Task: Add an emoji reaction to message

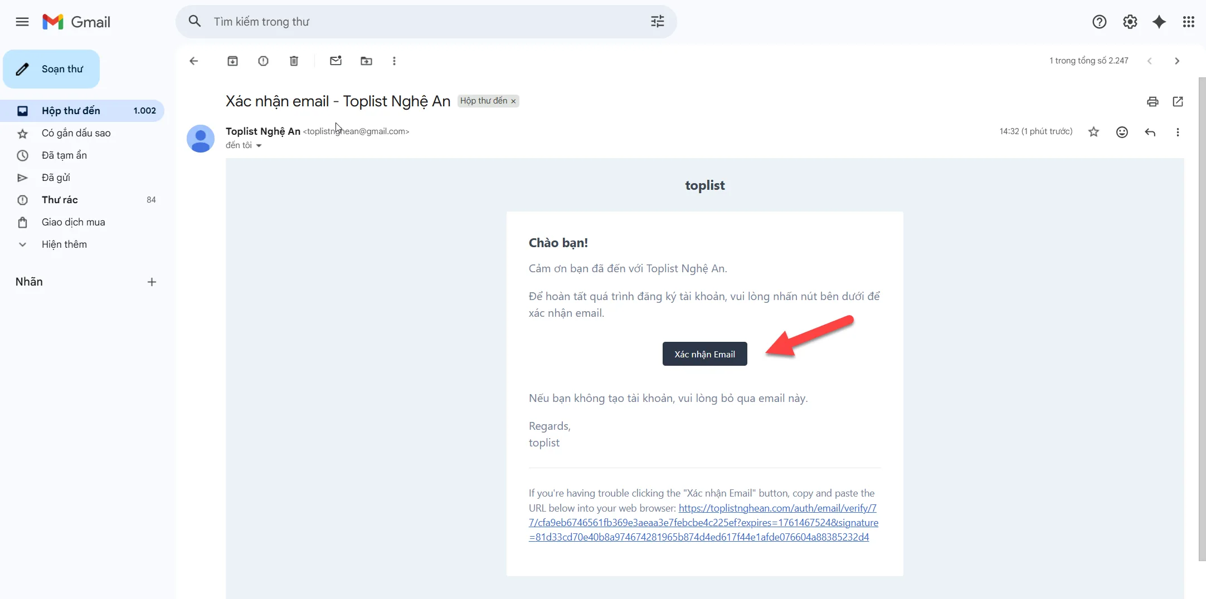Action: (x=1122, y=132)
